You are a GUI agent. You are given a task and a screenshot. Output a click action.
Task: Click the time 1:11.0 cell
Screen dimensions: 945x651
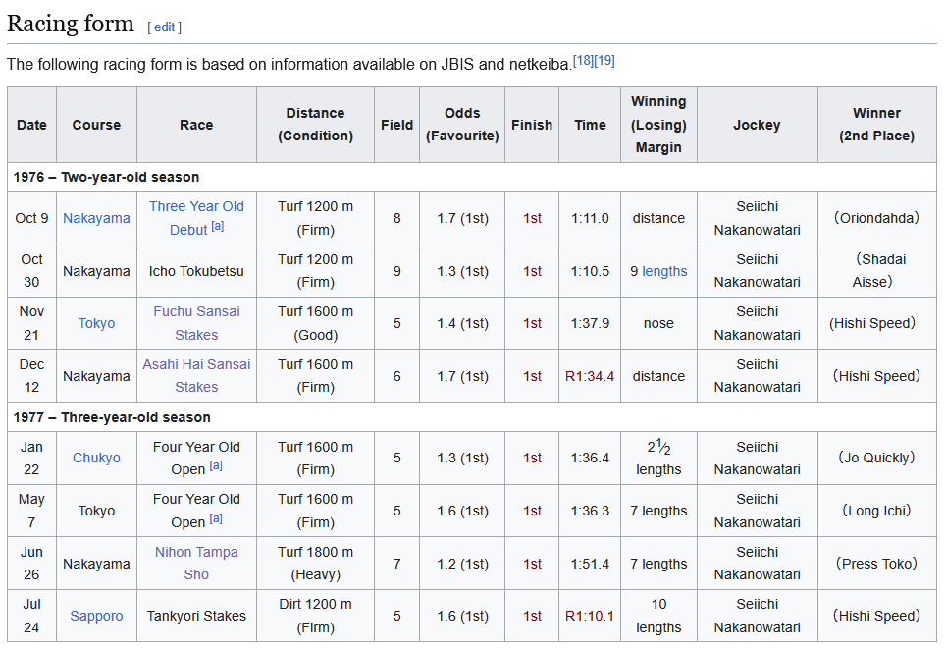[x=590, y=218]
